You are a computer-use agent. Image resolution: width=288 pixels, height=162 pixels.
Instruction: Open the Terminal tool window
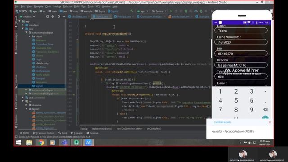point(93,133)
